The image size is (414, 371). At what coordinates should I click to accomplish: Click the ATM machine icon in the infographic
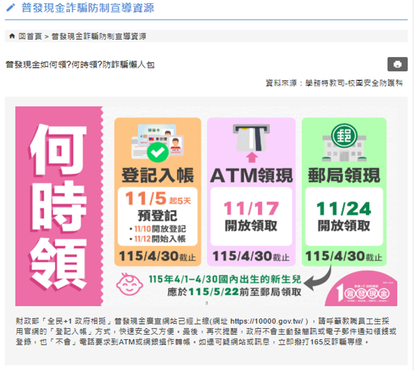click(251, 137)
